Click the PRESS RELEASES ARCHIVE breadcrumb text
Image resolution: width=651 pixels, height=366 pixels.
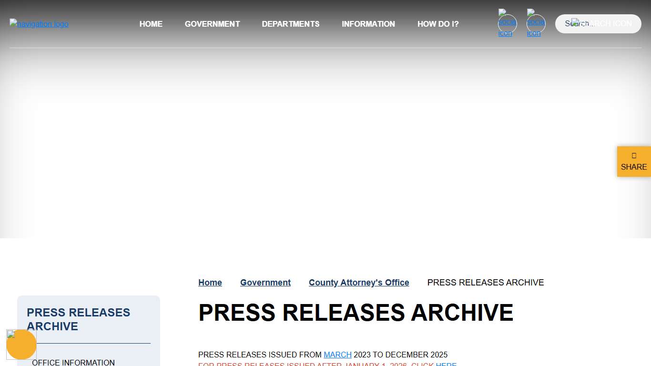pyautogui.click(x=485, y=283)
